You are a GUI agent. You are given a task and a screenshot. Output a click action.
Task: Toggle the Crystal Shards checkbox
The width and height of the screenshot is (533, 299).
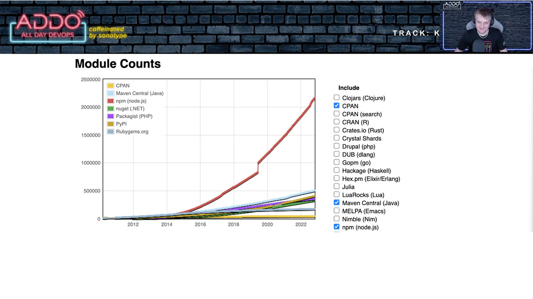[x=337, y=138]
